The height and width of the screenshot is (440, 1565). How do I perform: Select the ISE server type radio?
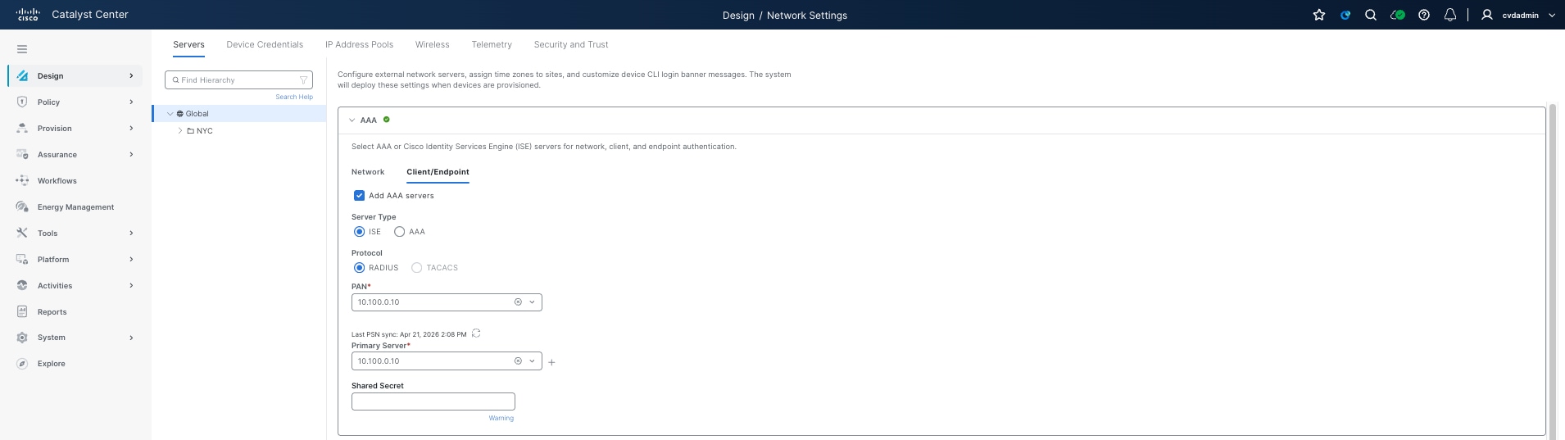click(359, 232)
